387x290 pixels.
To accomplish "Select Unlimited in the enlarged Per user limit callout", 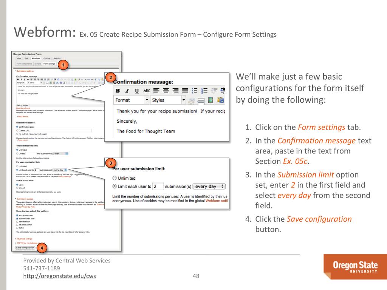I will click(115, 178).
